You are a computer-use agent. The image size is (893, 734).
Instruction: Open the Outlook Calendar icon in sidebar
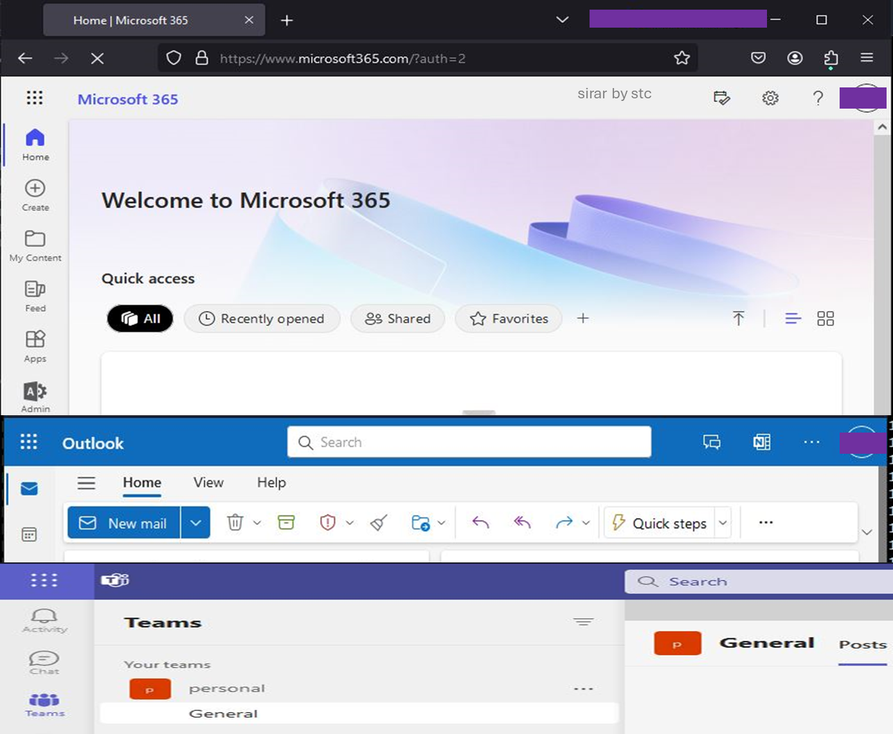click(x=30, y=535)
